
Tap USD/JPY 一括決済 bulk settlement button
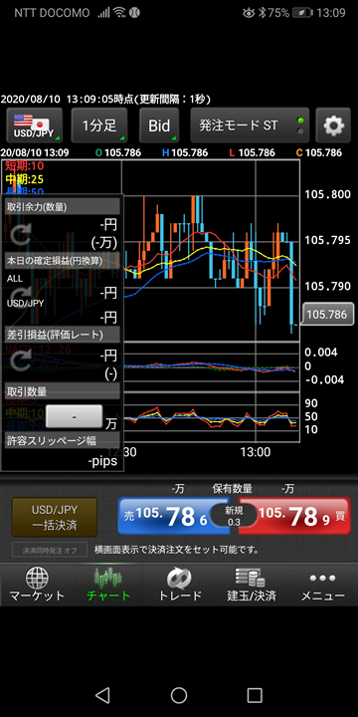tap(55, 517)
